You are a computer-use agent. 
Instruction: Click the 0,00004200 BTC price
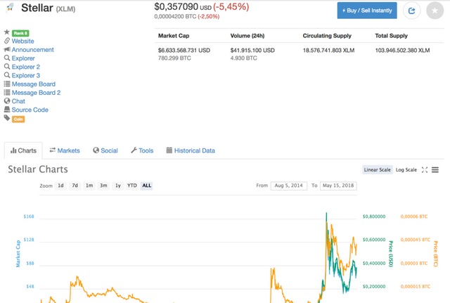[x=175, y=16]
